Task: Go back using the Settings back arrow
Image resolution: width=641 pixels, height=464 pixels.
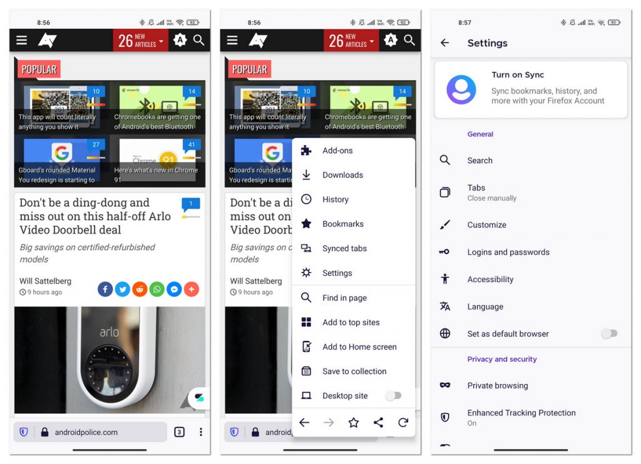Action: pyautogui.click(x=445, y=43)
